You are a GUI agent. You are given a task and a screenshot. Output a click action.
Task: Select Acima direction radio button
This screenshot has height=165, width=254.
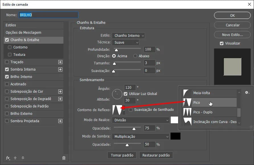pos(114,56)
